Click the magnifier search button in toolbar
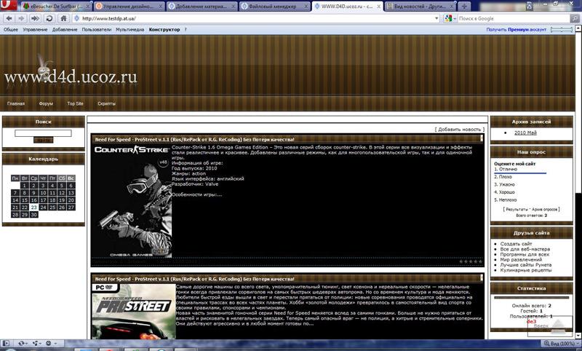This screenshot has height=351, width=582. coord(576,18)
